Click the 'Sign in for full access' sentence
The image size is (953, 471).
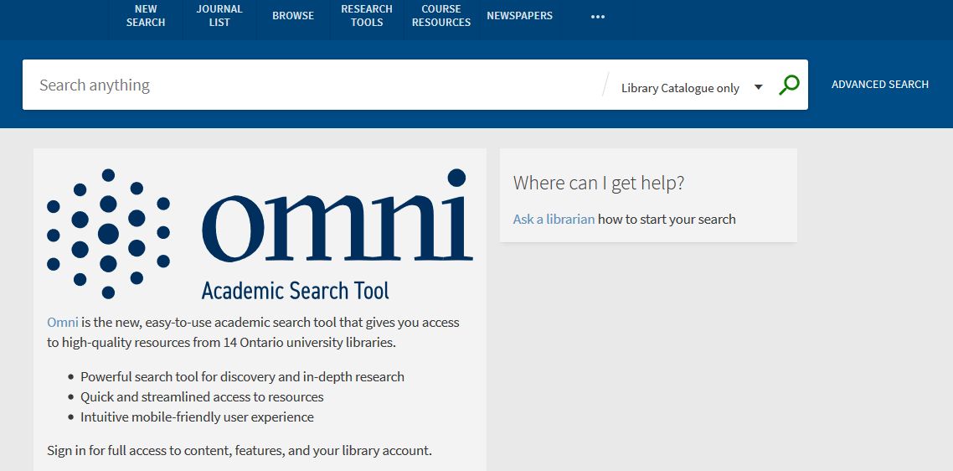coord(240,451)
